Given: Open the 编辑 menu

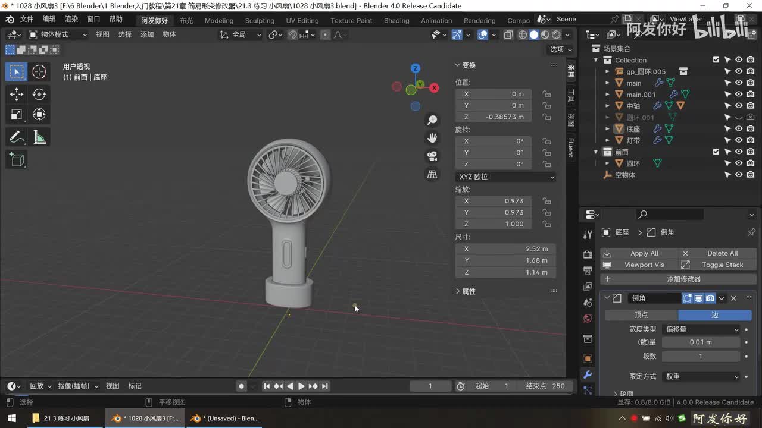Looking at the screenshot, I should tap(49, 20).
